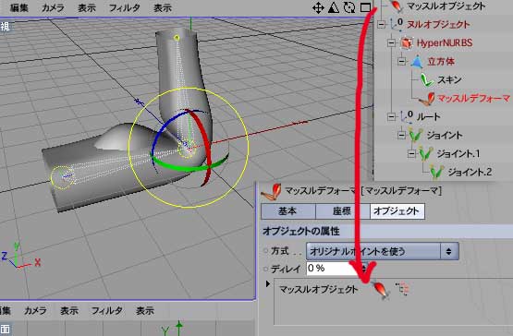513x336 pixels.
Task: Click the HyperNURBS cube icon
Action: 407,42
